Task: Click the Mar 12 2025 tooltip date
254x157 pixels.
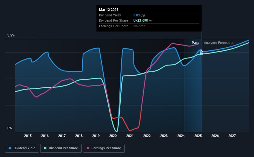Action: point(109,10)
